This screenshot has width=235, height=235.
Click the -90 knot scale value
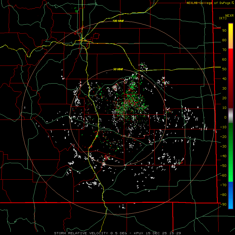pos(223,204)
